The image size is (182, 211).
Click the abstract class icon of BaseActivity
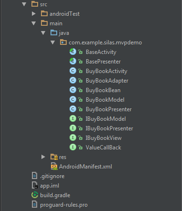(73, 52)
